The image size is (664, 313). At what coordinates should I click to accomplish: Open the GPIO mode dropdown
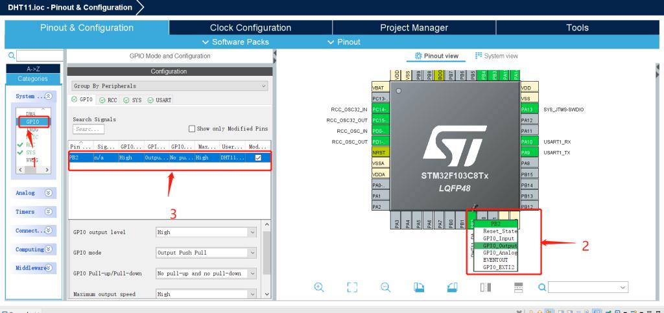pyautogui.click(x=206, y=253)
